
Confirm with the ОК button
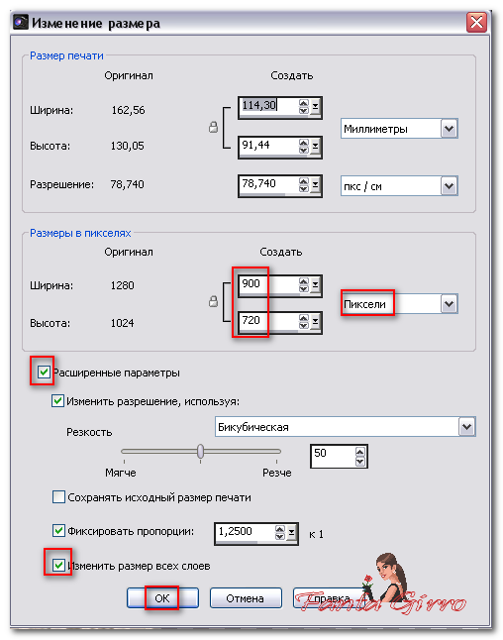pyautogui.click(x=162, y=598)
